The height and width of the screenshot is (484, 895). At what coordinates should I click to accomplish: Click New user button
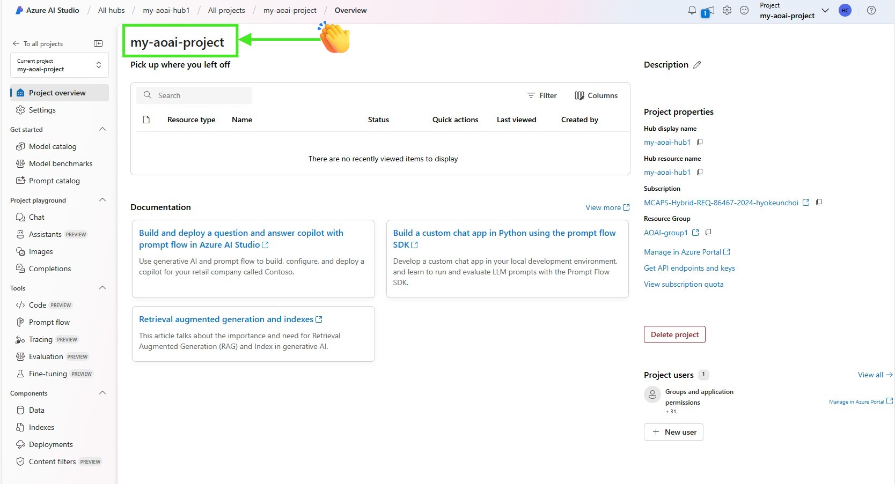(673, 432)
